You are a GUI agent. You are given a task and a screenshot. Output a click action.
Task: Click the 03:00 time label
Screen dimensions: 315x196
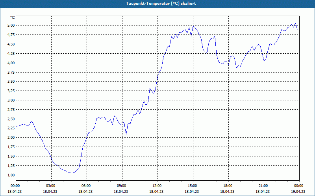pos(51,186)
